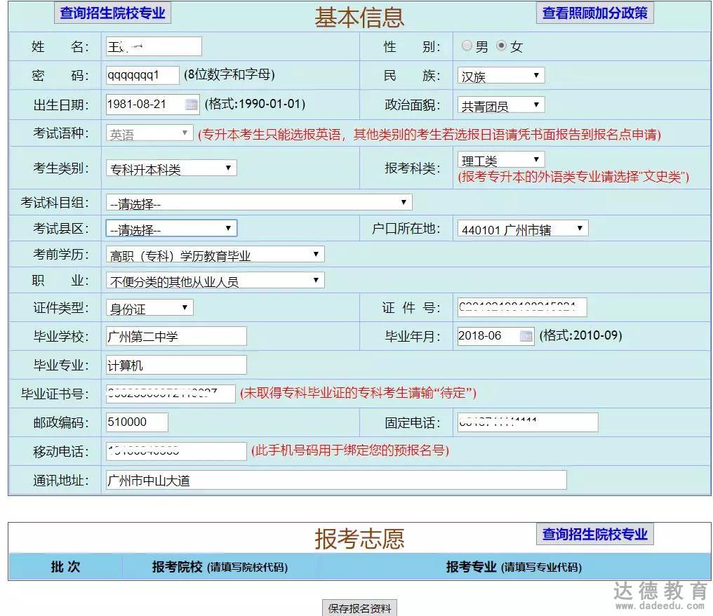Expand the 户口所在地 dropdown showing 440101 广州市辖

(x=523, y=229)
